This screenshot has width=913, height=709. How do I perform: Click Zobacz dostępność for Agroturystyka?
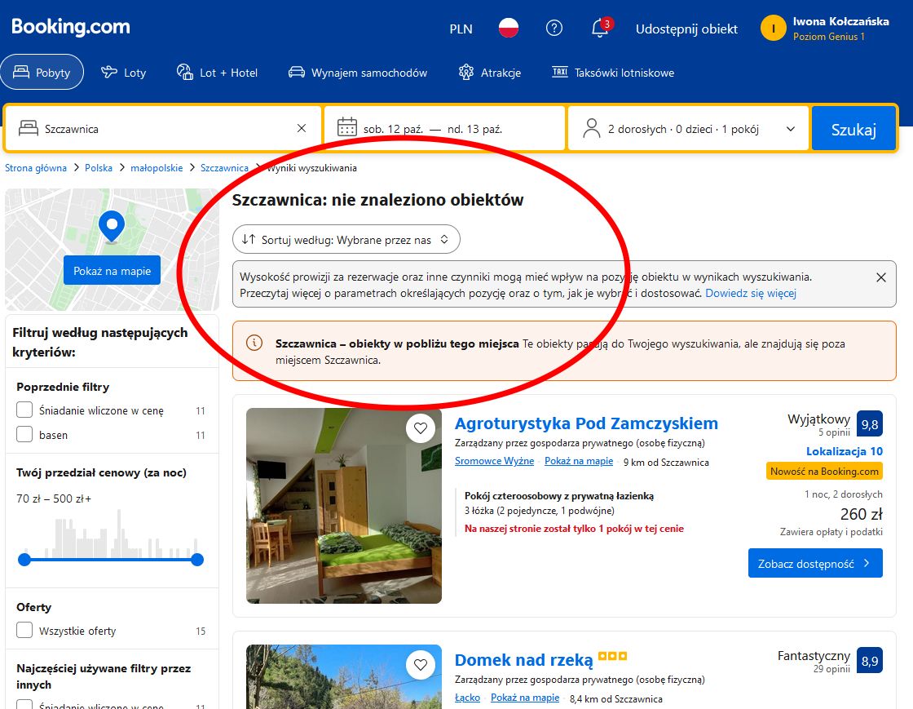click(x=815, y=563)
